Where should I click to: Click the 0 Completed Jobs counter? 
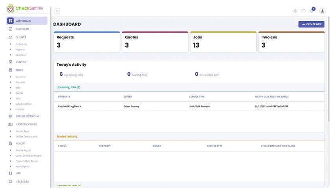point(207,74)
